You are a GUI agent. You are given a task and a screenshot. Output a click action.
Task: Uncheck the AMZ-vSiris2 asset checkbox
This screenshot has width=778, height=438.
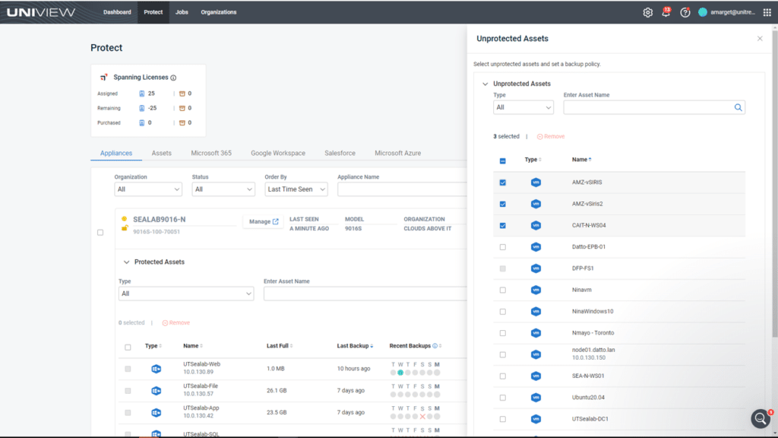(503, 204)
